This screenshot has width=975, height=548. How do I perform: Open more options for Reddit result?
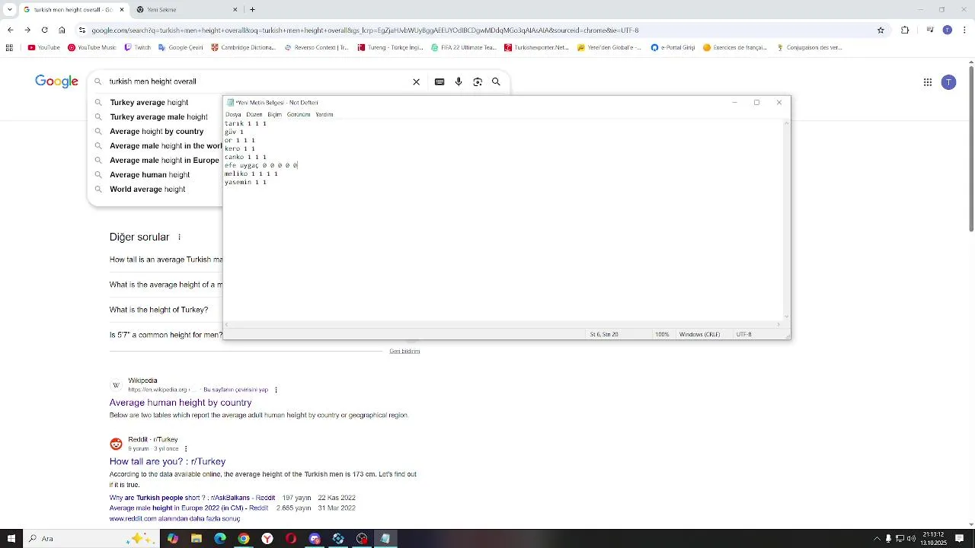click(x=186, y=449)
